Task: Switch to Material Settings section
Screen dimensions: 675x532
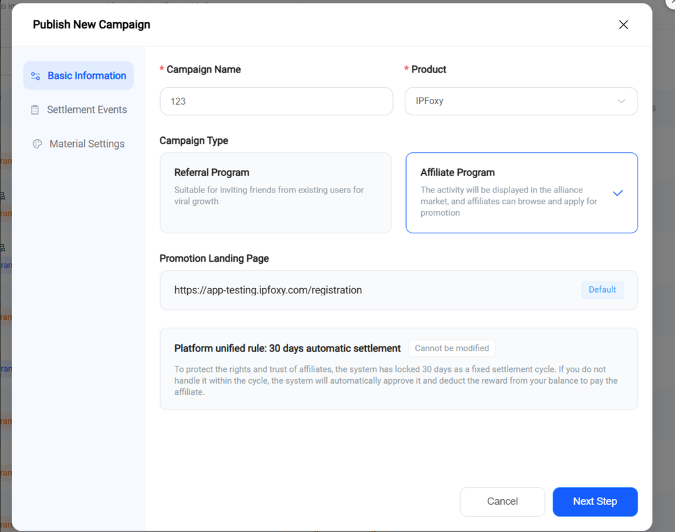Action: 78,144
